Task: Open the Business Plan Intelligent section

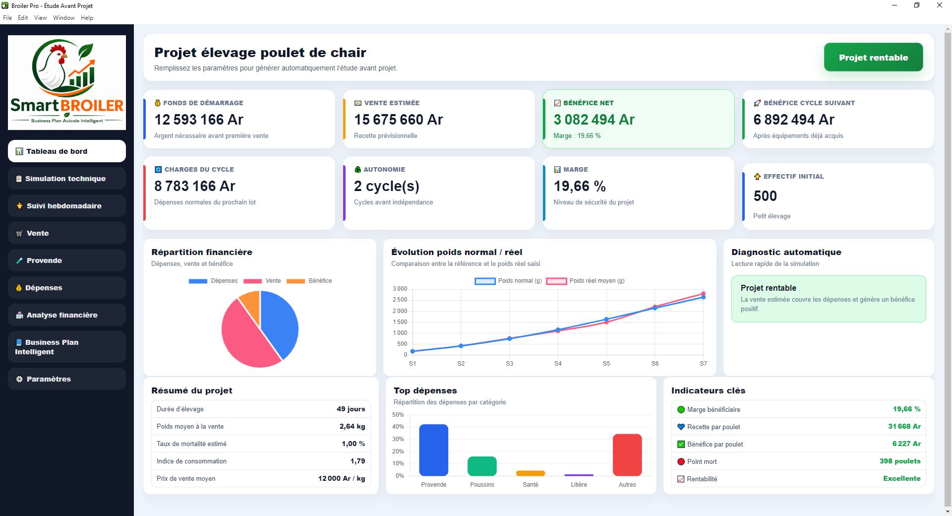Action: [x=67, y=347]
